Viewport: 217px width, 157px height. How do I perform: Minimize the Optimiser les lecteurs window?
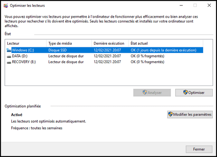[181, 5]
